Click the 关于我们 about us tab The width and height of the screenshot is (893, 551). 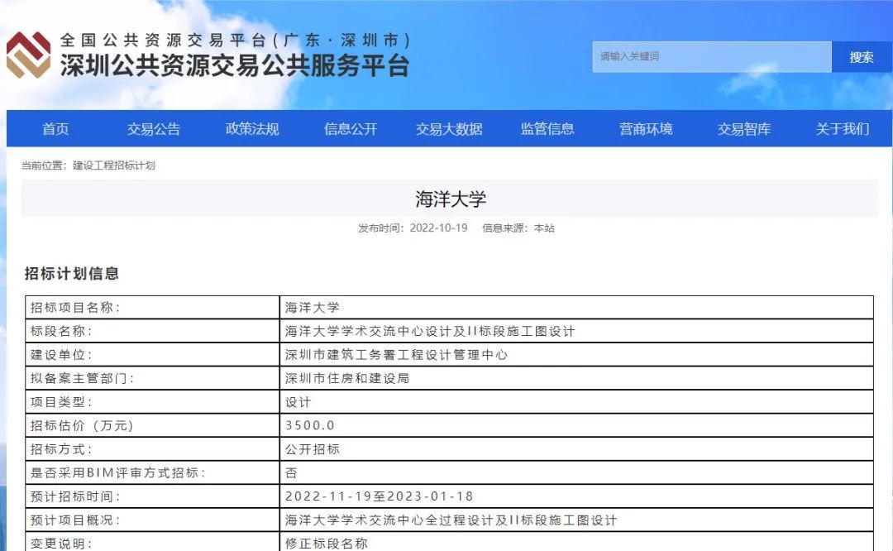click(x=843, y=129)
